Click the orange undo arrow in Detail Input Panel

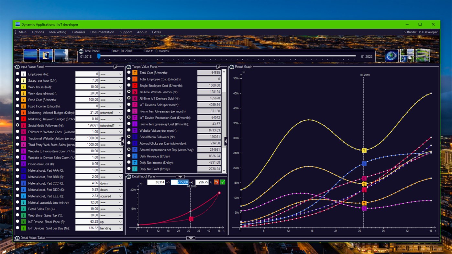pos(216,182)
